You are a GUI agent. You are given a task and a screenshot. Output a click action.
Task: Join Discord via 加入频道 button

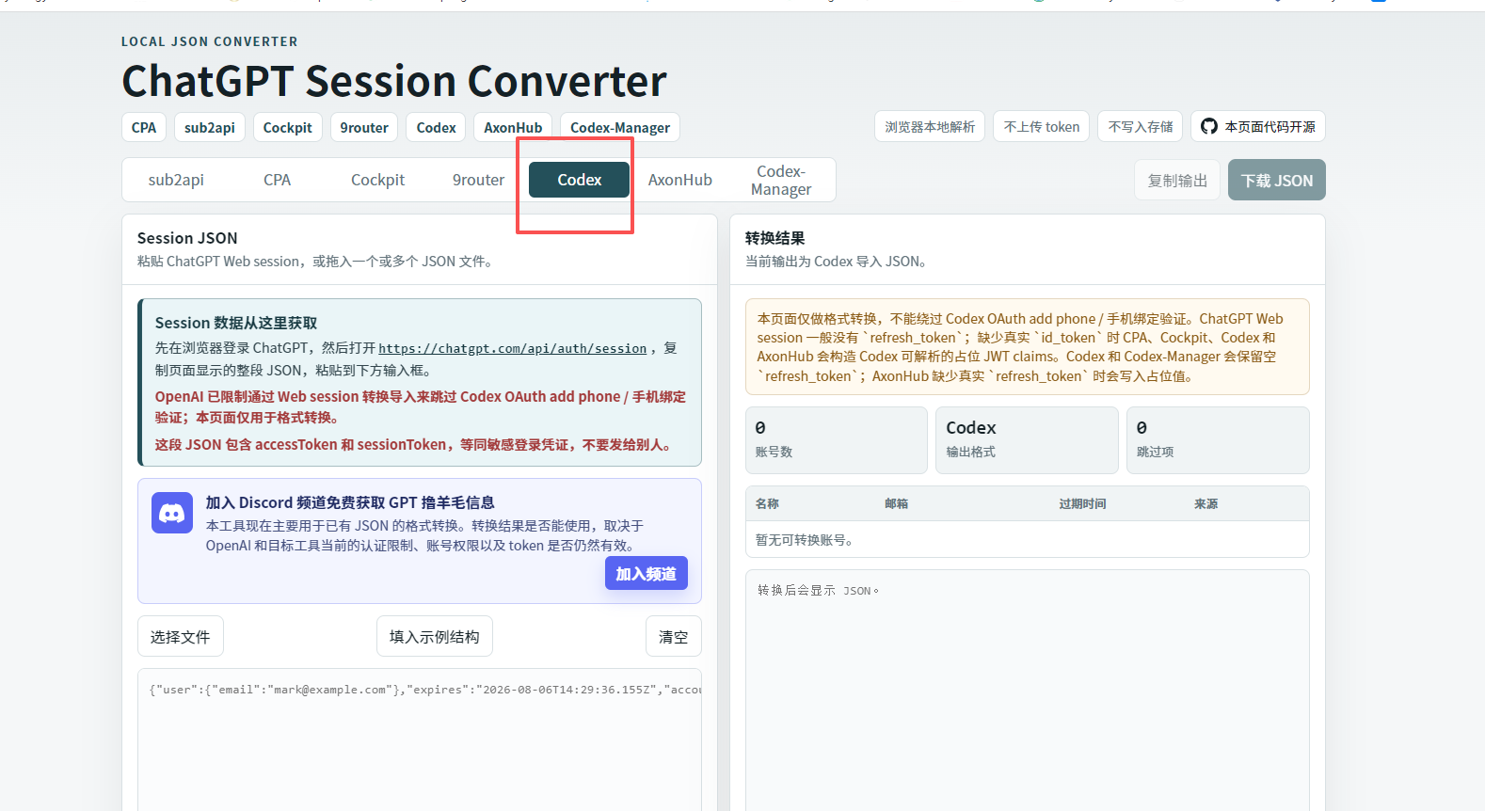coord(646,573)
